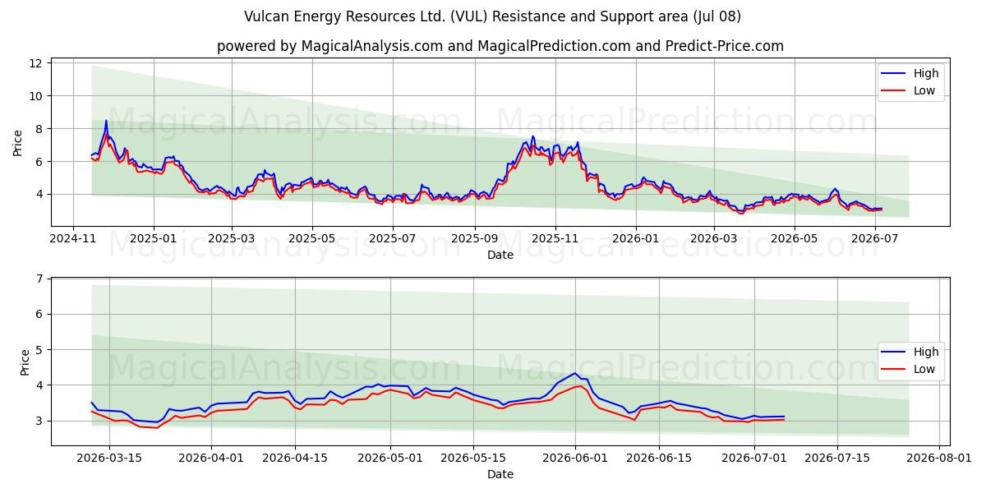The width and height of the screenshot is (986, 493).
Task: Click the '7' price tick in the lower chart
Action: 39,279
